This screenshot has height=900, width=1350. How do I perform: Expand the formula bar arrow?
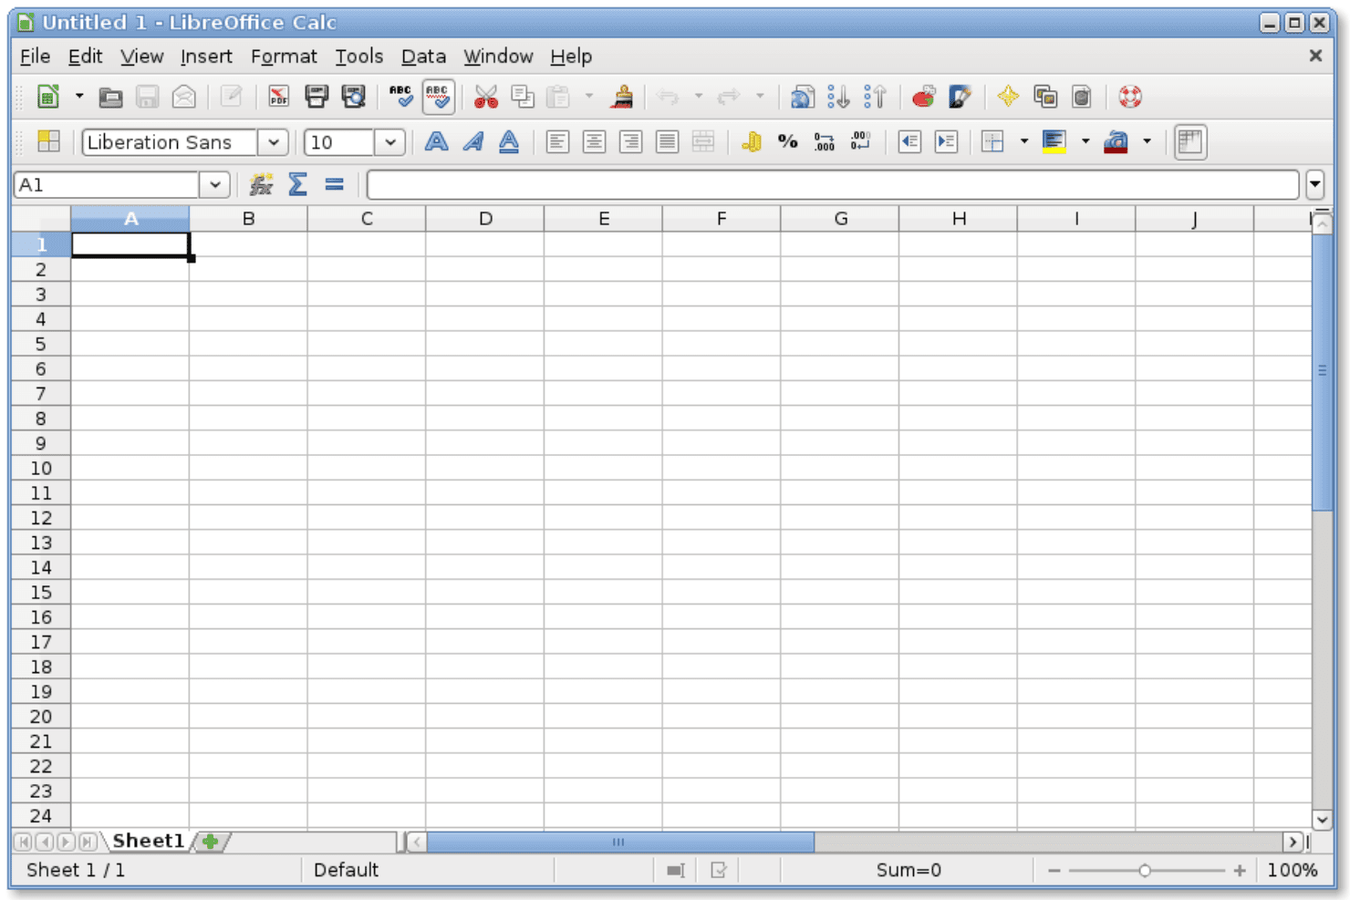1314,185
